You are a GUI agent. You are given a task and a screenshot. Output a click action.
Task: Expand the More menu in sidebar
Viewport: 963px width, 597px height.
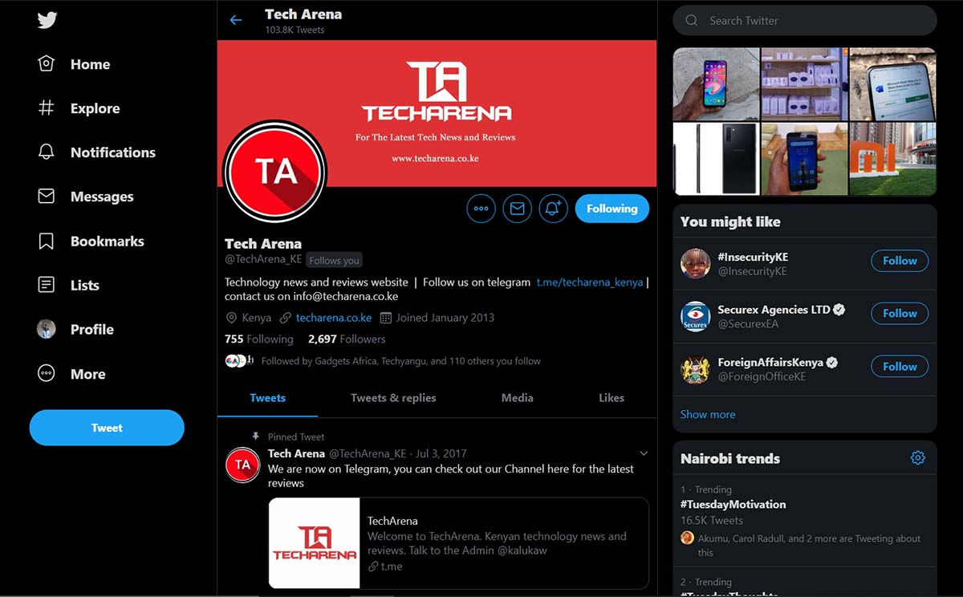[x=47, y=374]
